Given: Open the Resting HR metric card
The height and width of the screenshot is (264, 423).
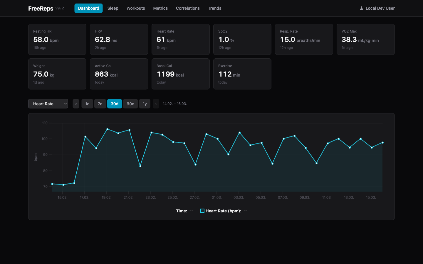Looking at the screenshot, I should click(57, 39).
